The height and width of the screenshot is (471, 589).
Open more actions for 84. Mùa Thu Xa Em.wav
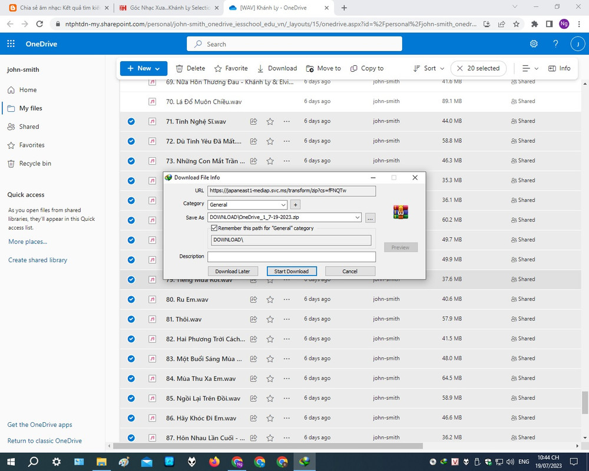pyautogui.click(x=287, y=378)
